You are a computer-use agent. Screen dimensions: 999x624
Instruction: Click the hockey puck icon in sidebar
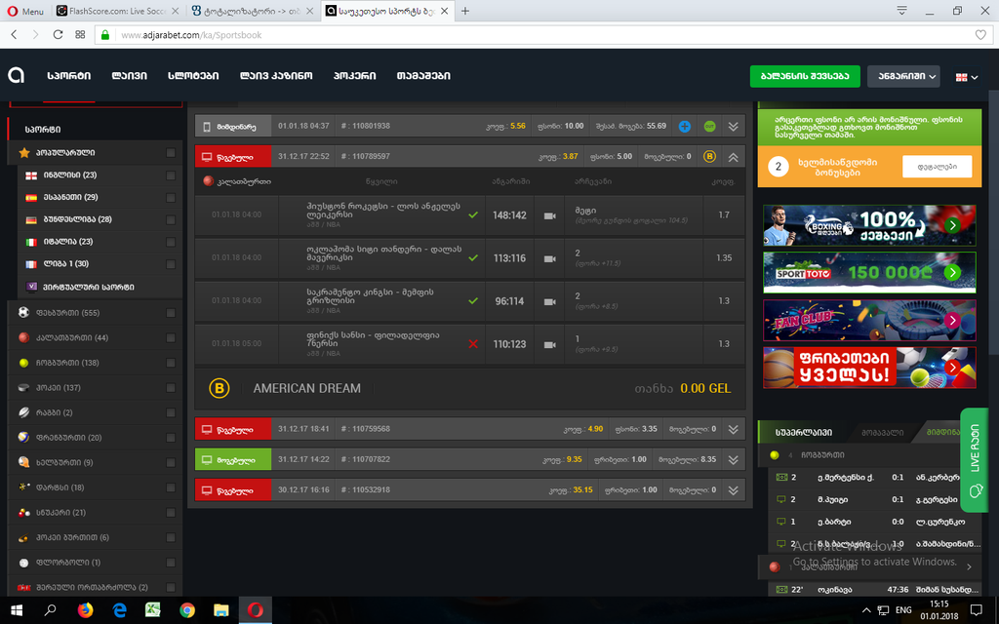[23, 387]
